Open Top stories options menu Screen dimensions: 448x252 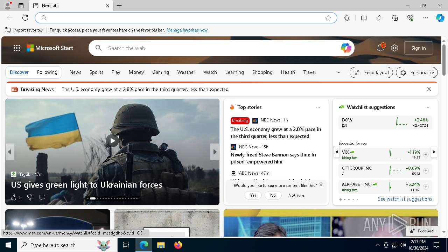tap(318, 107)
